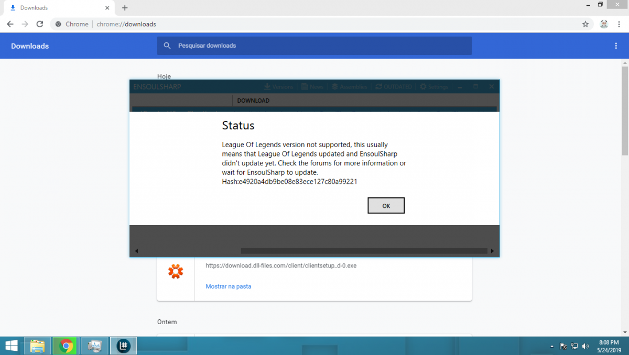Close the Downloads browser tab
The height and width of the screenshot is (355, 629).
point(107,8)
